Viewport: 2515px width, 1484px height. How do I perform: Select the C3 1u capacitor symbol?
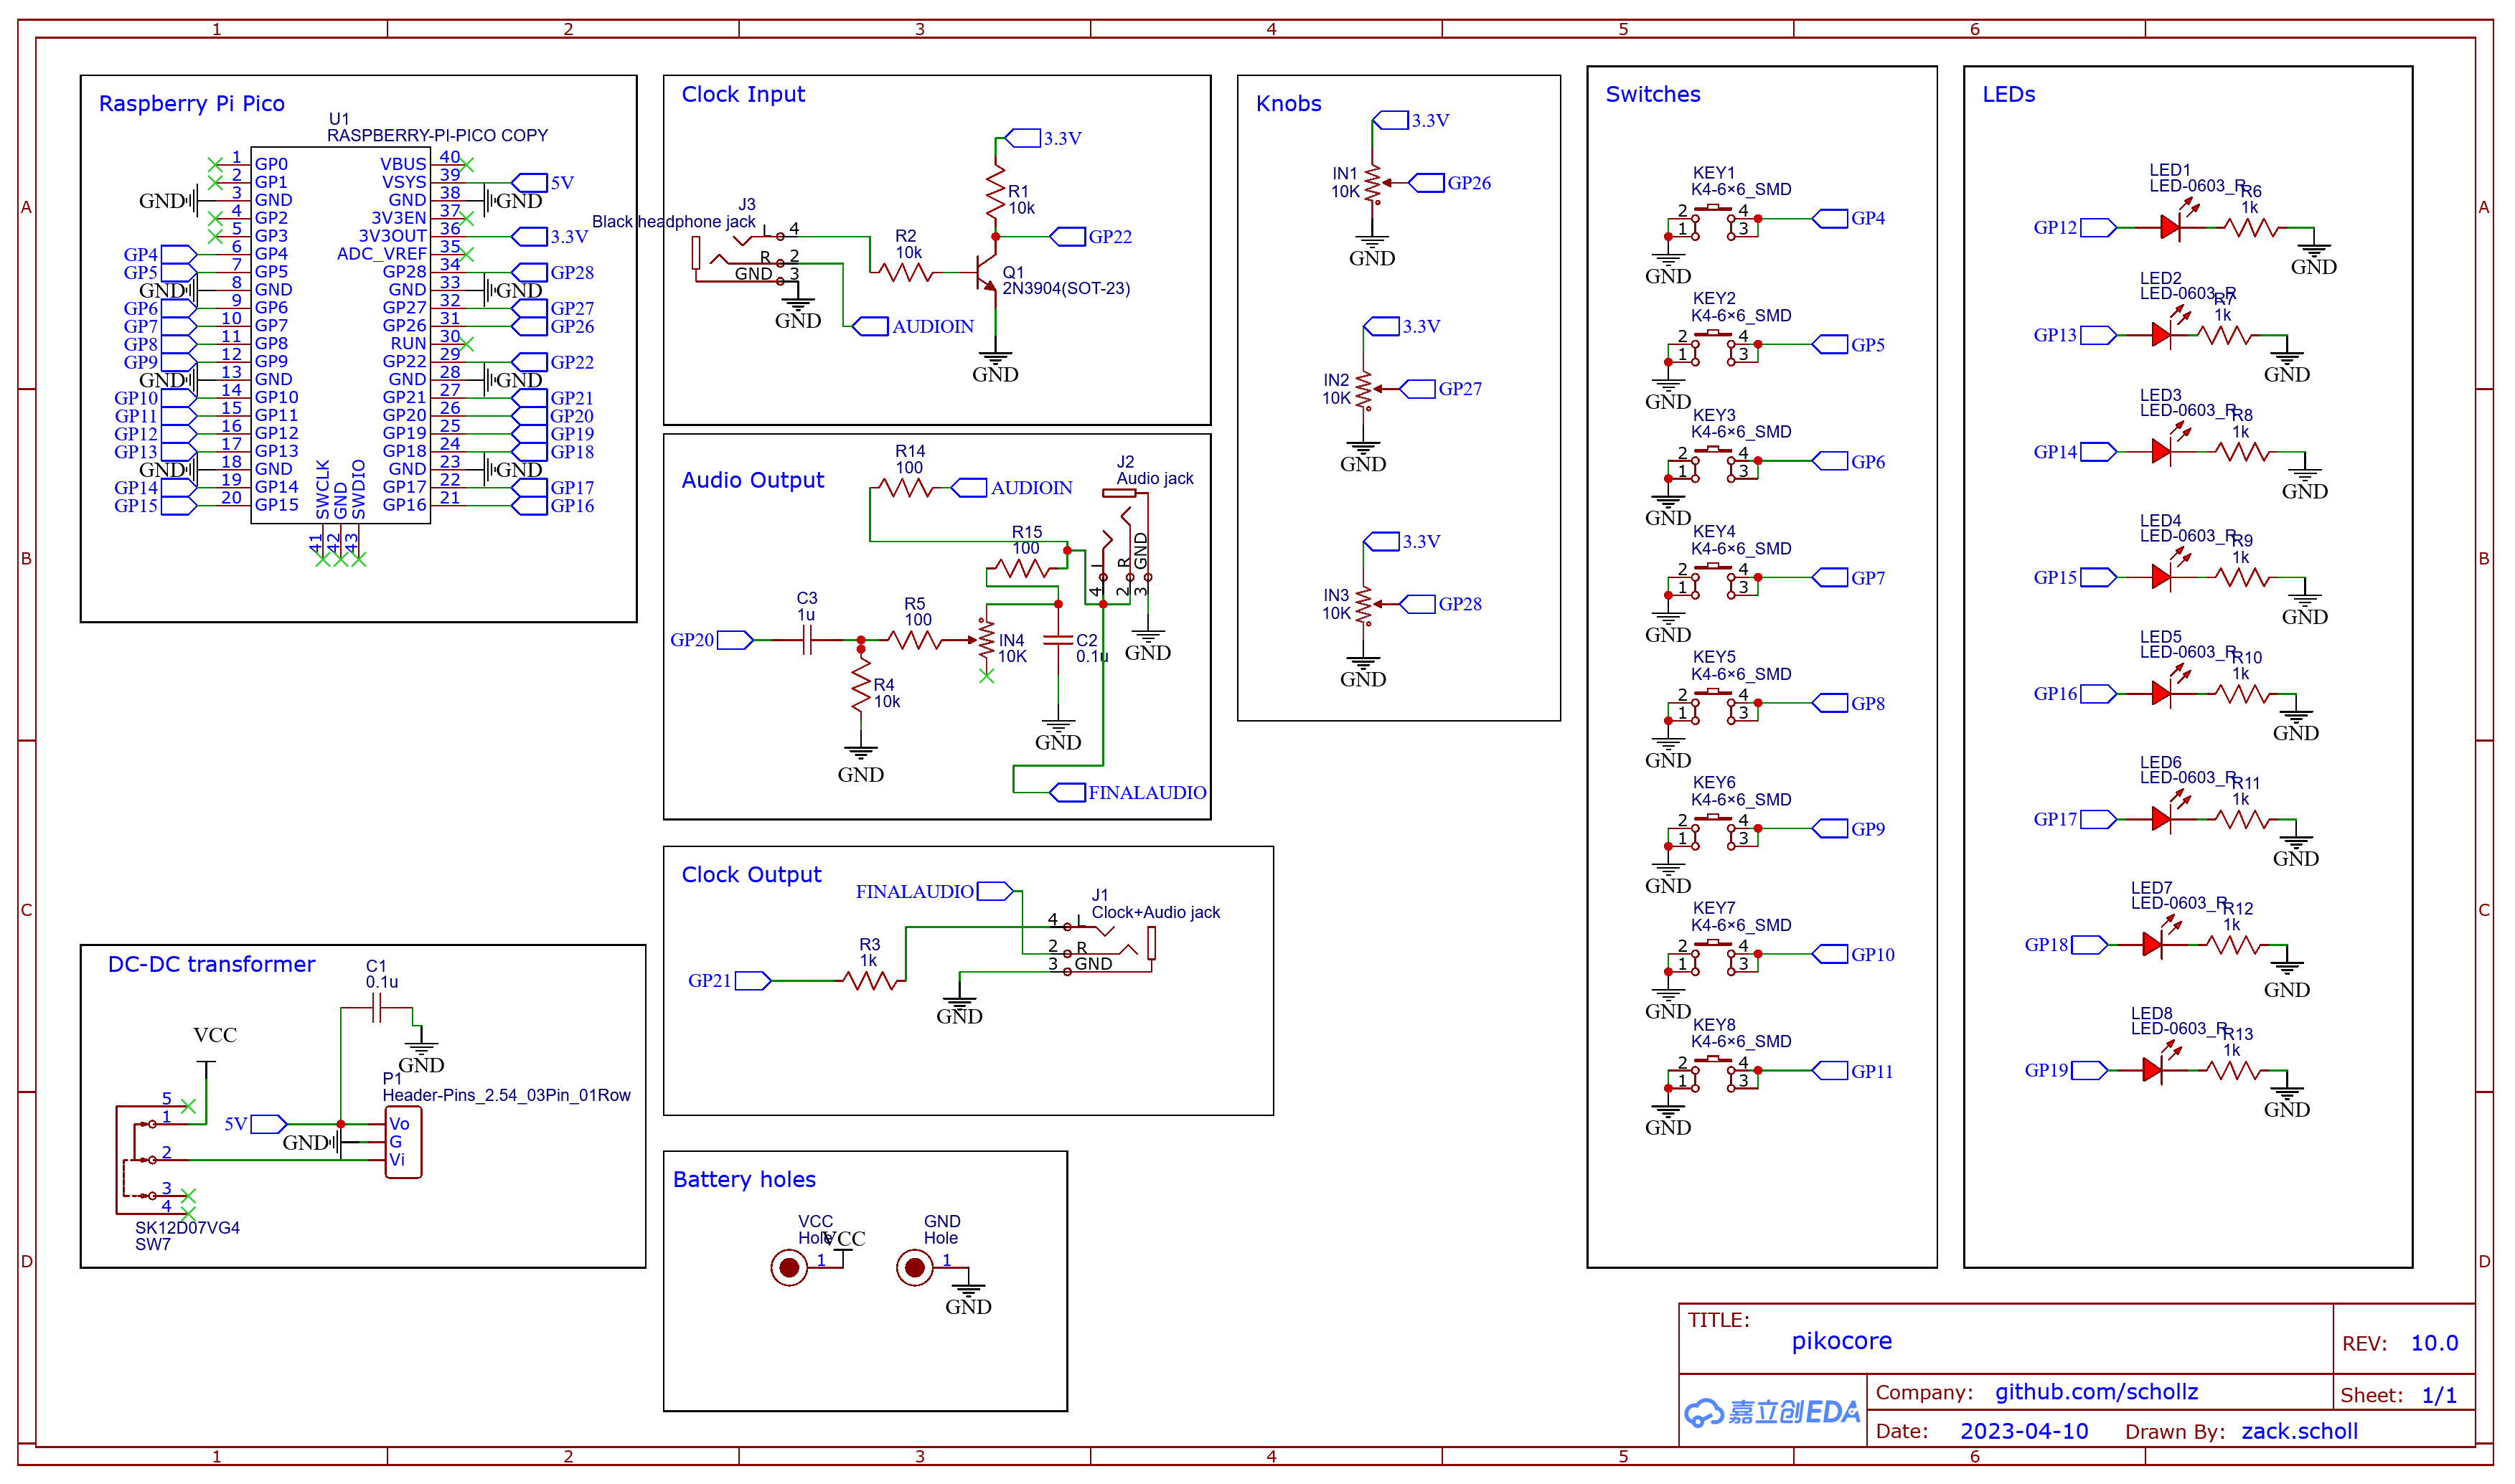(807, 640)
